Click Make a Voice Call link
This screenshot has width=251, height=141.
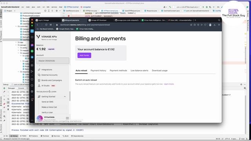[x=49, y=107]
